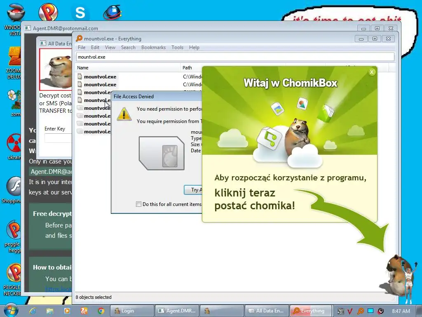Open the Skype desktop icon
The width and height of the screenshot is (422, 317).
[x=80, y=13]
